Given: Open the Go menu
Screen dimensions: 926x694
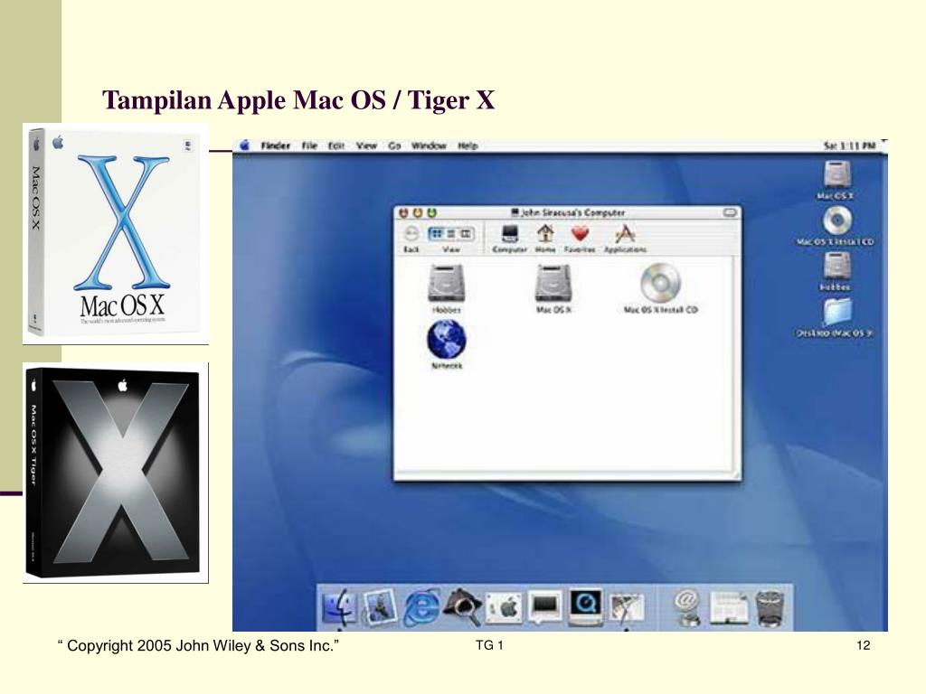Looking at the screenshot, I should (394, 145).
